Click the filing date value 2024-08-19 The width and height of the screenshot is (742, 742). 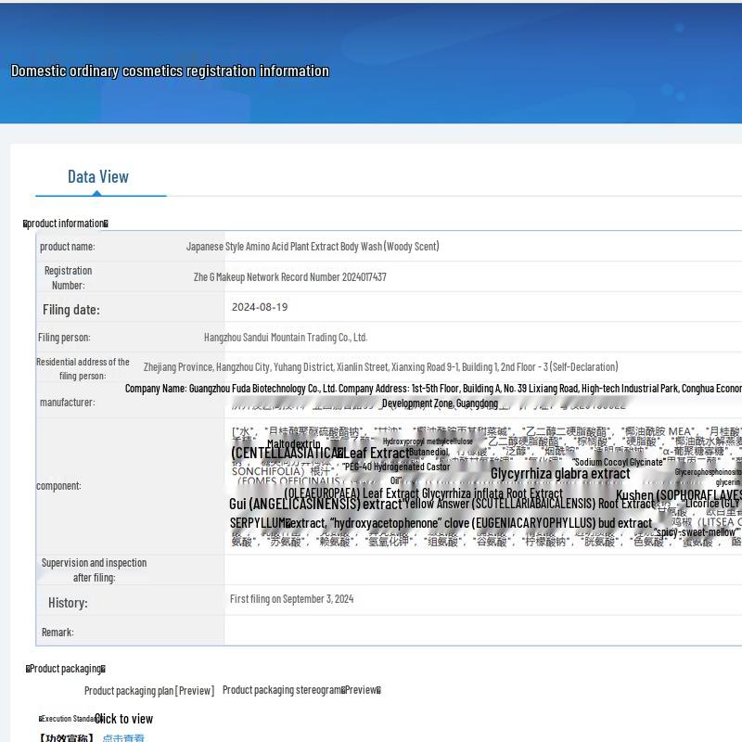(x=260, y=307)
